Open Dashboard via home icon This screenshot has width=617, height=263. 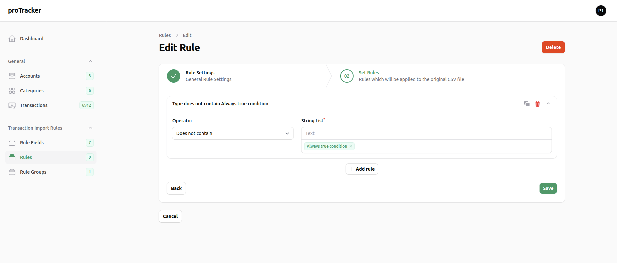pyautogui.click(x=12, y=39)
